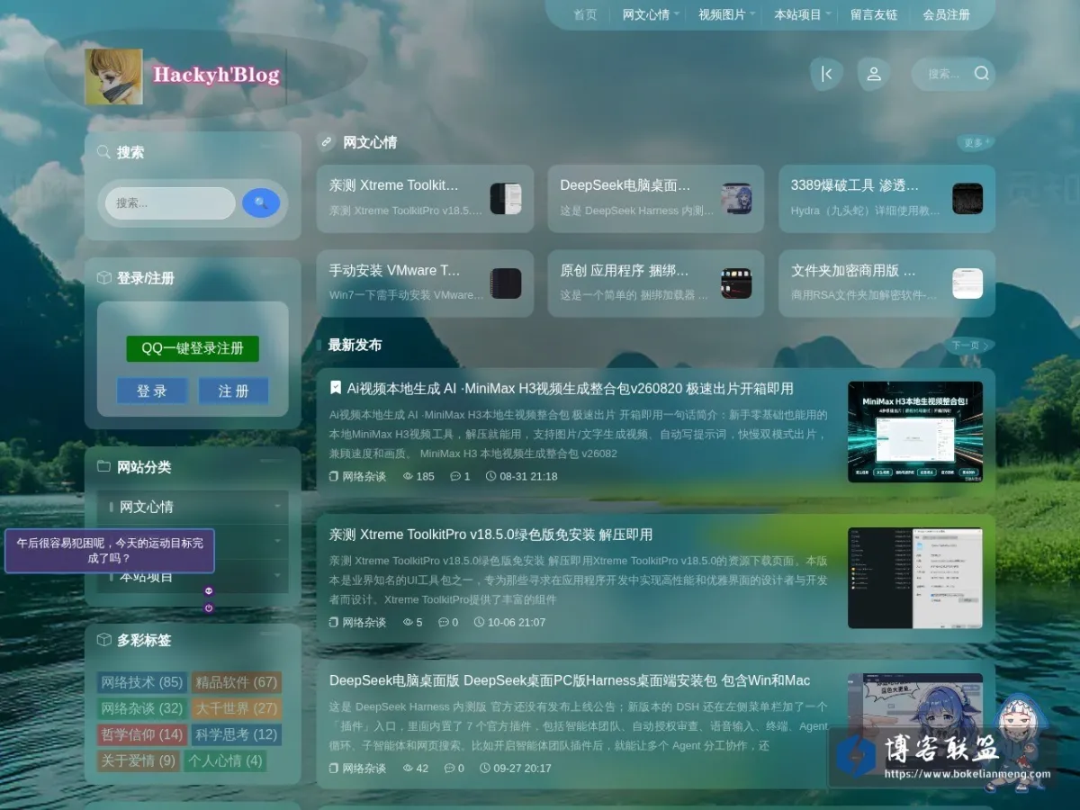Viewport: 1080px width, 810px height.
Task: Open thumbnail icon of 3389爆破工具 card
Action: pyautogui.click(x=967, y=198)
